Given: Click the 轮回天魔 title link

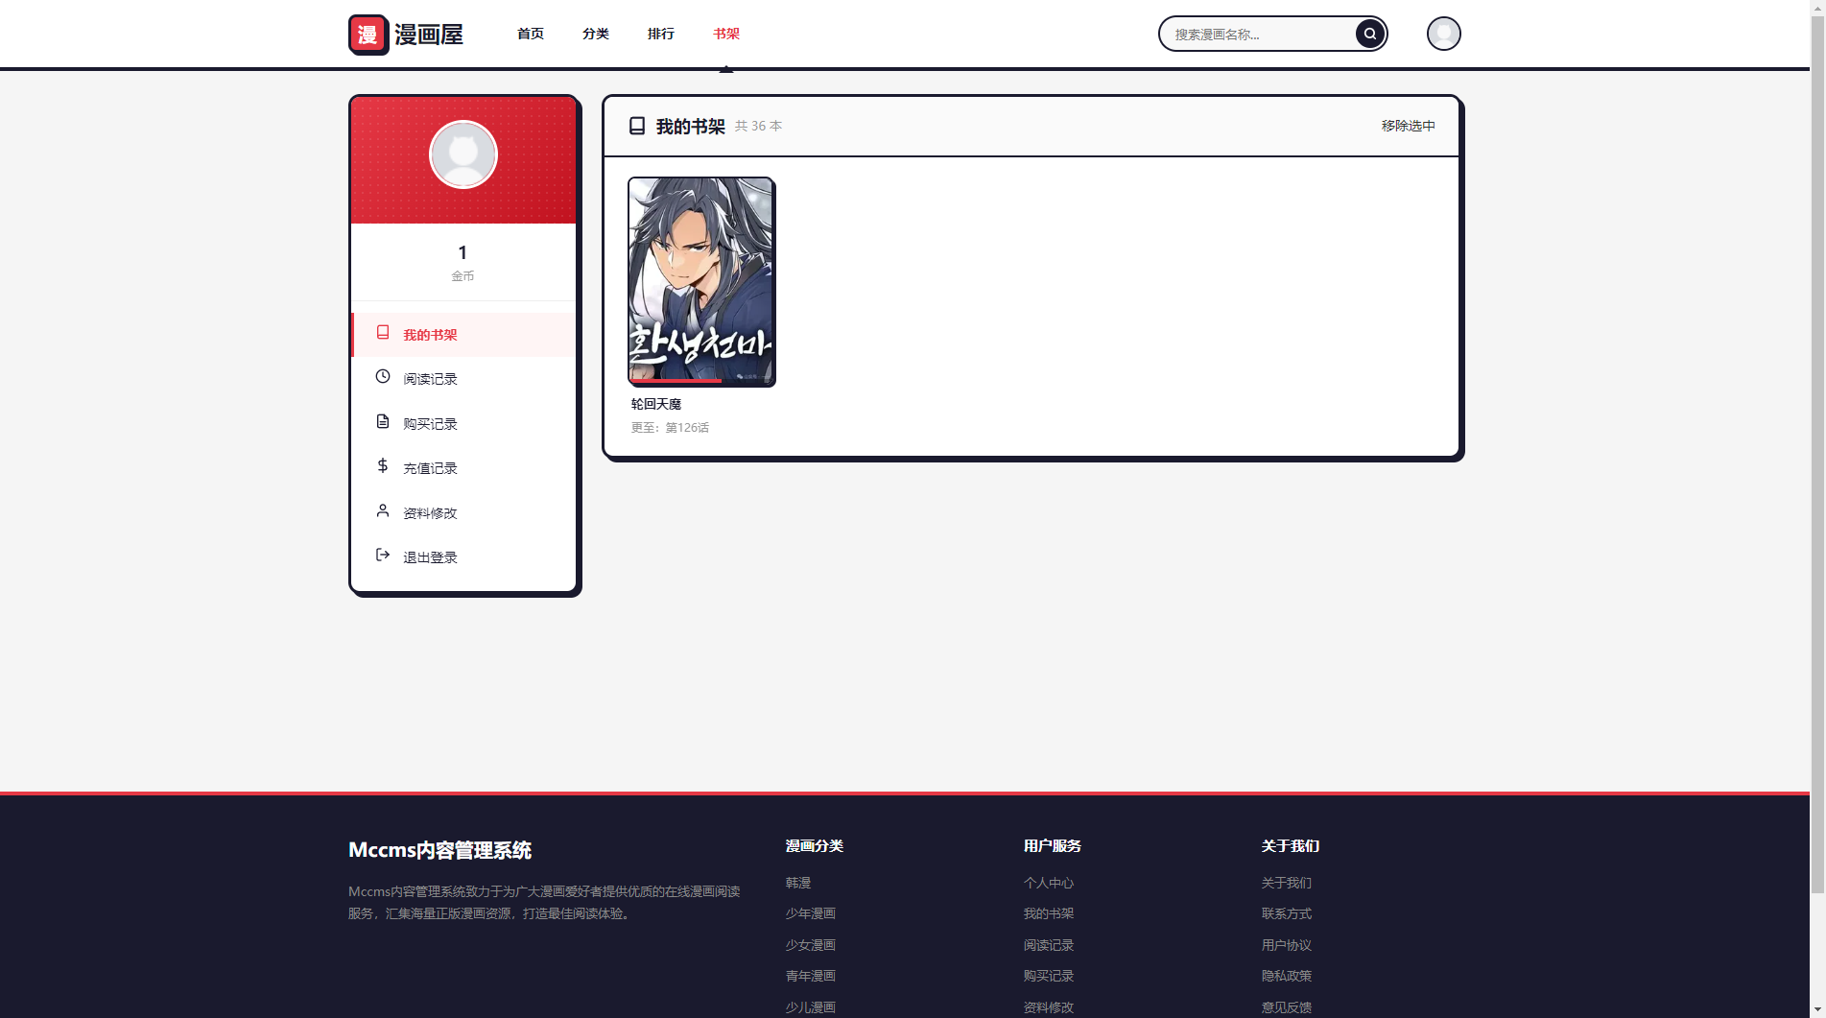Looking at the screenshot, I should tap(656, 404).
